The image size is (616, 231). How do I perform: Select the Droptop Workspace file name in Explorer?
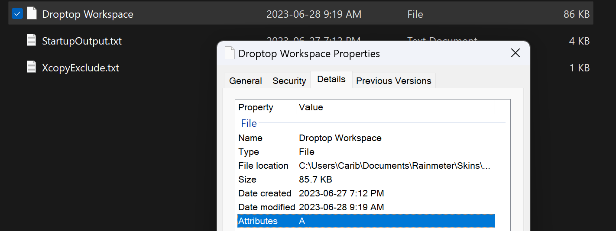88,14
